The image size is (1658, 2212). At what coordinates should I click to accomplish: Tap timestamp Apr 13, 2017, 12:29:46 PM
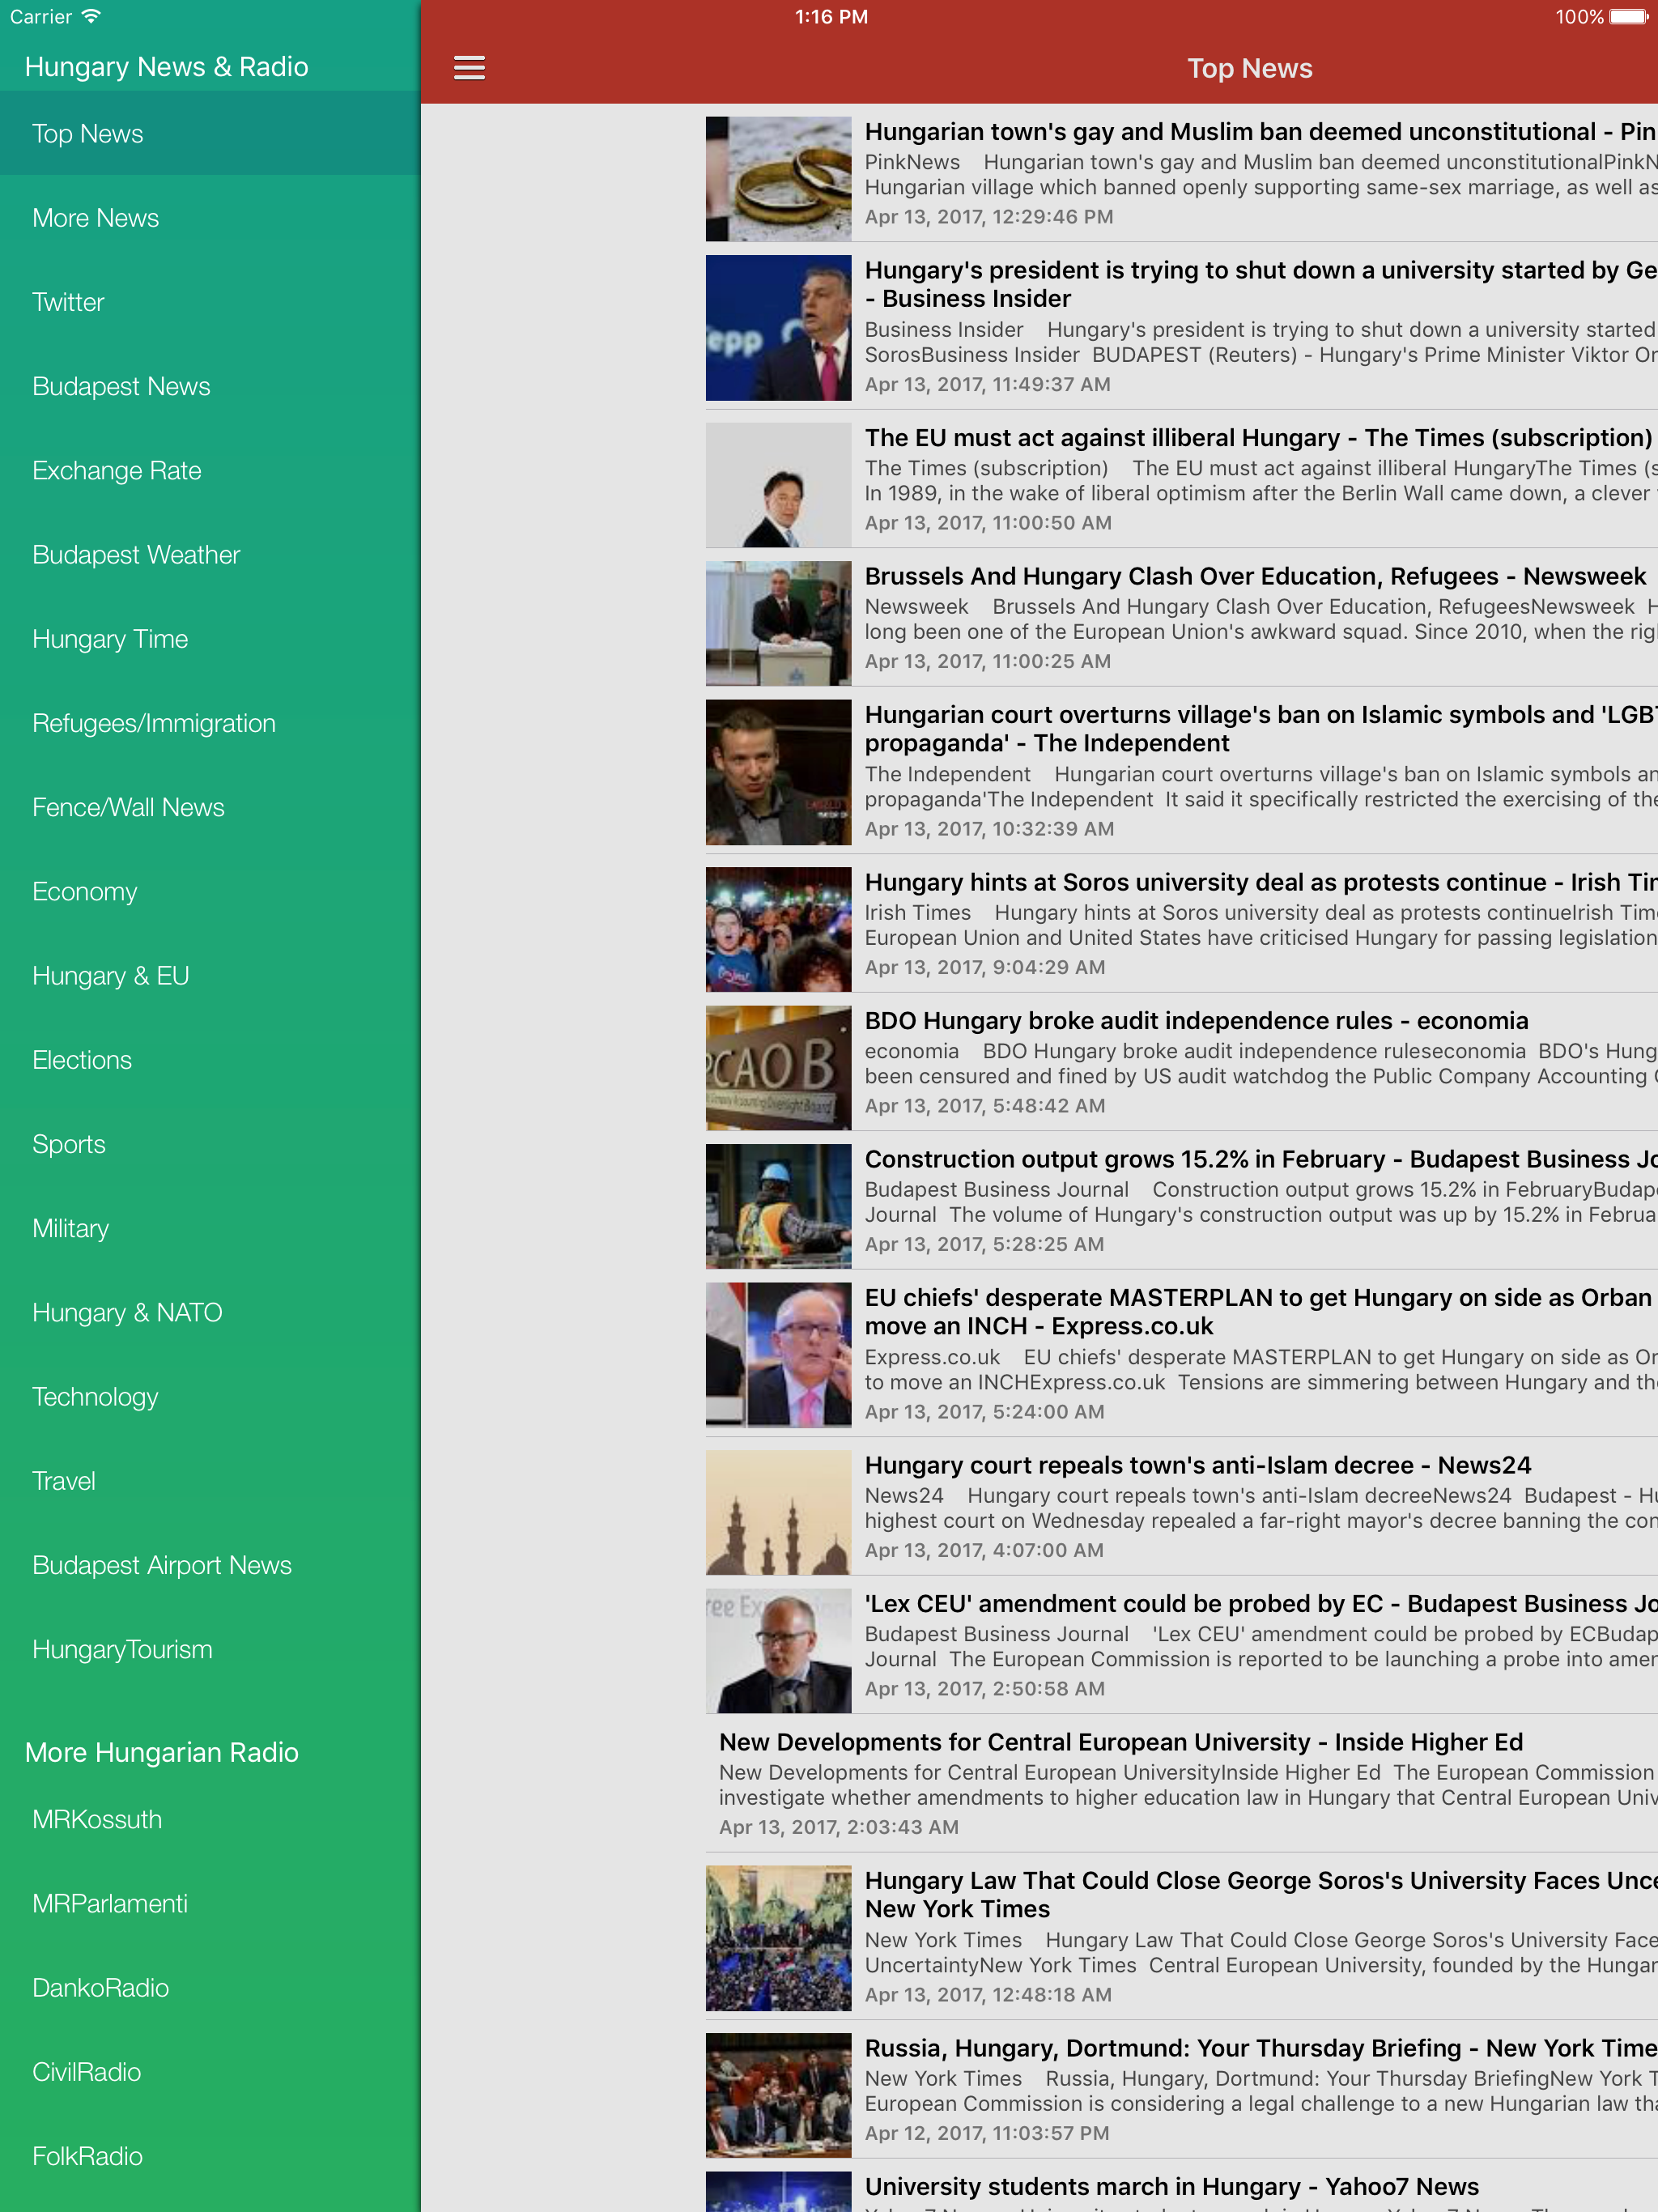(988, 217)
